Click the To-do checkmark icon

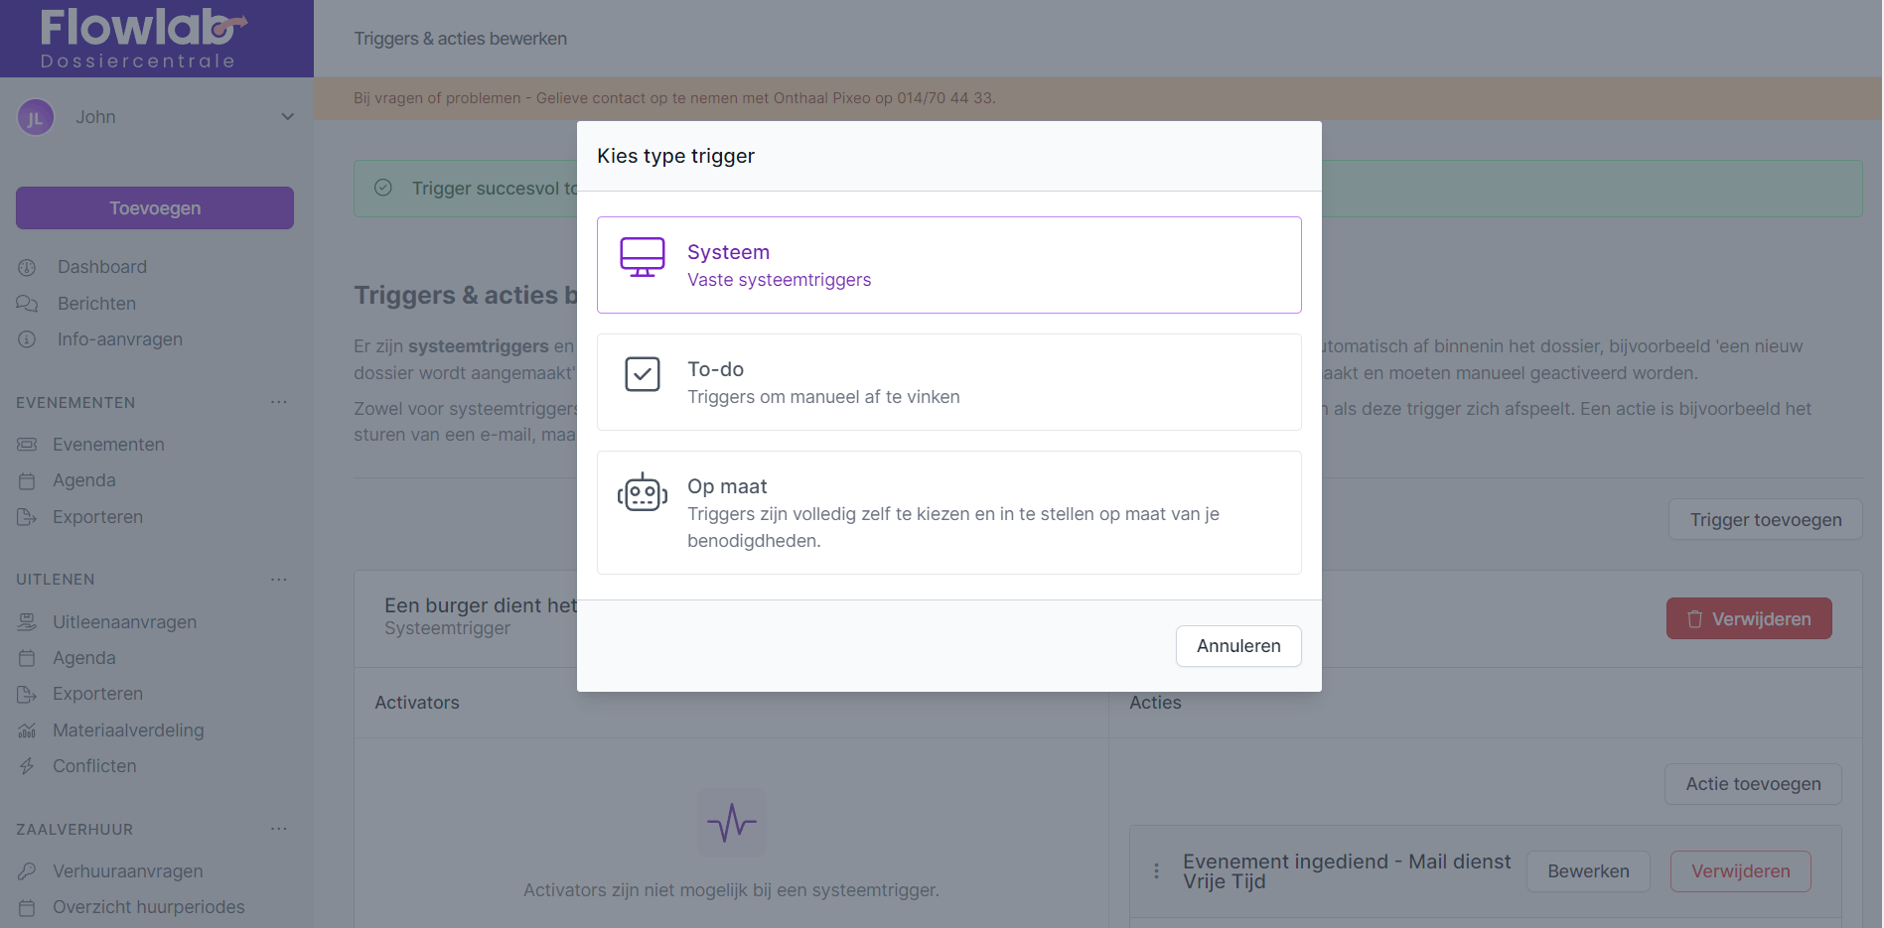pos(642,374)
